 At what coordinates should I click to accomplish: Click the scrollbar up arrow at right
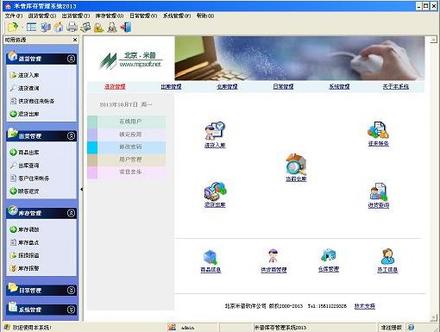434,40
